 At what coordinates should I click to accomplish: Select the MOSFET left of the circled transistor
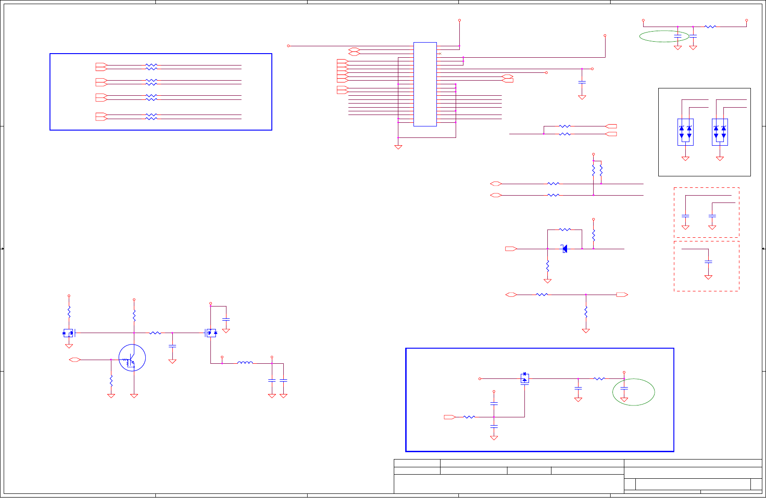(69, 333)
